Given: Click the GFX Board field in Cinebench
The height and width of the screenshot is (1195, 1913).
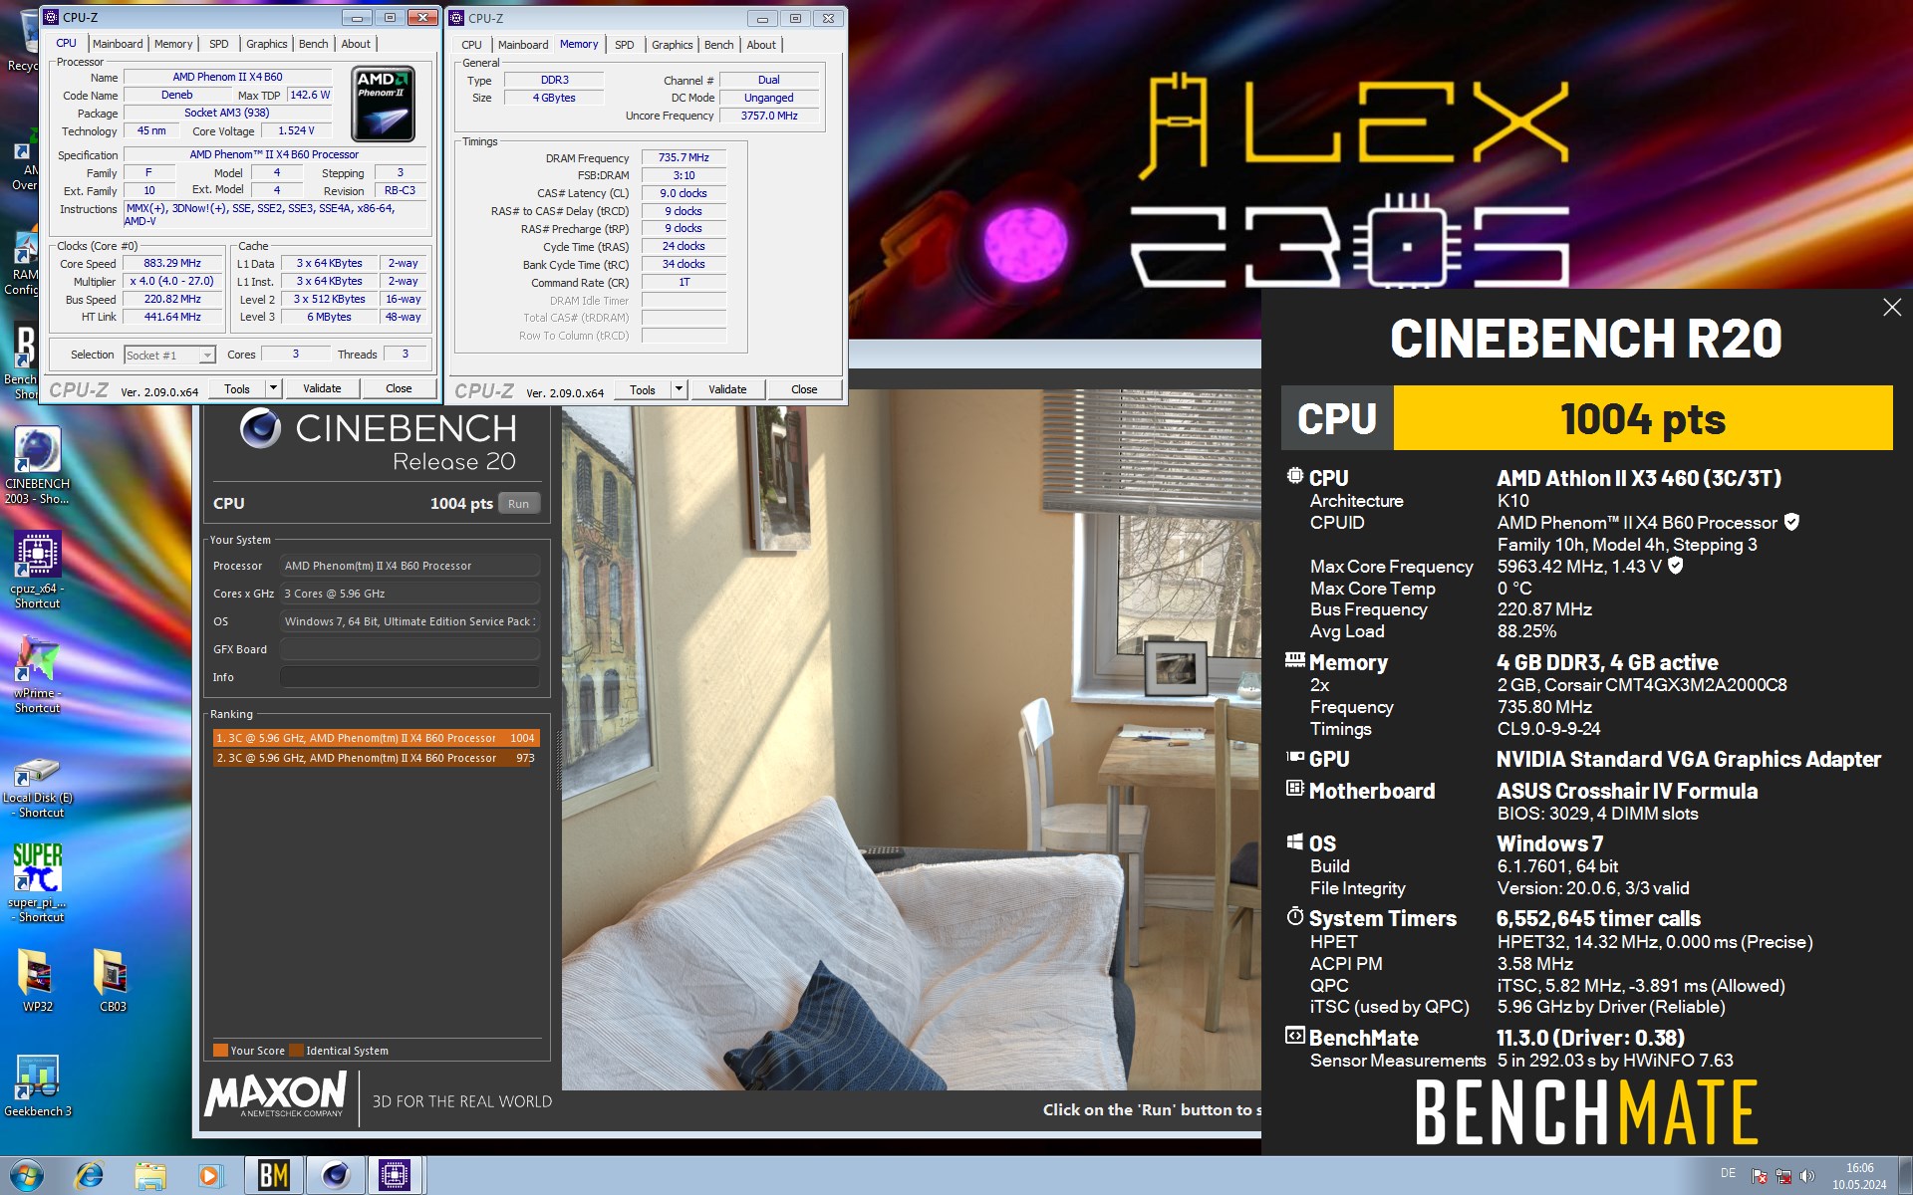Looking at the screenshot, I should tap(410, 649).
